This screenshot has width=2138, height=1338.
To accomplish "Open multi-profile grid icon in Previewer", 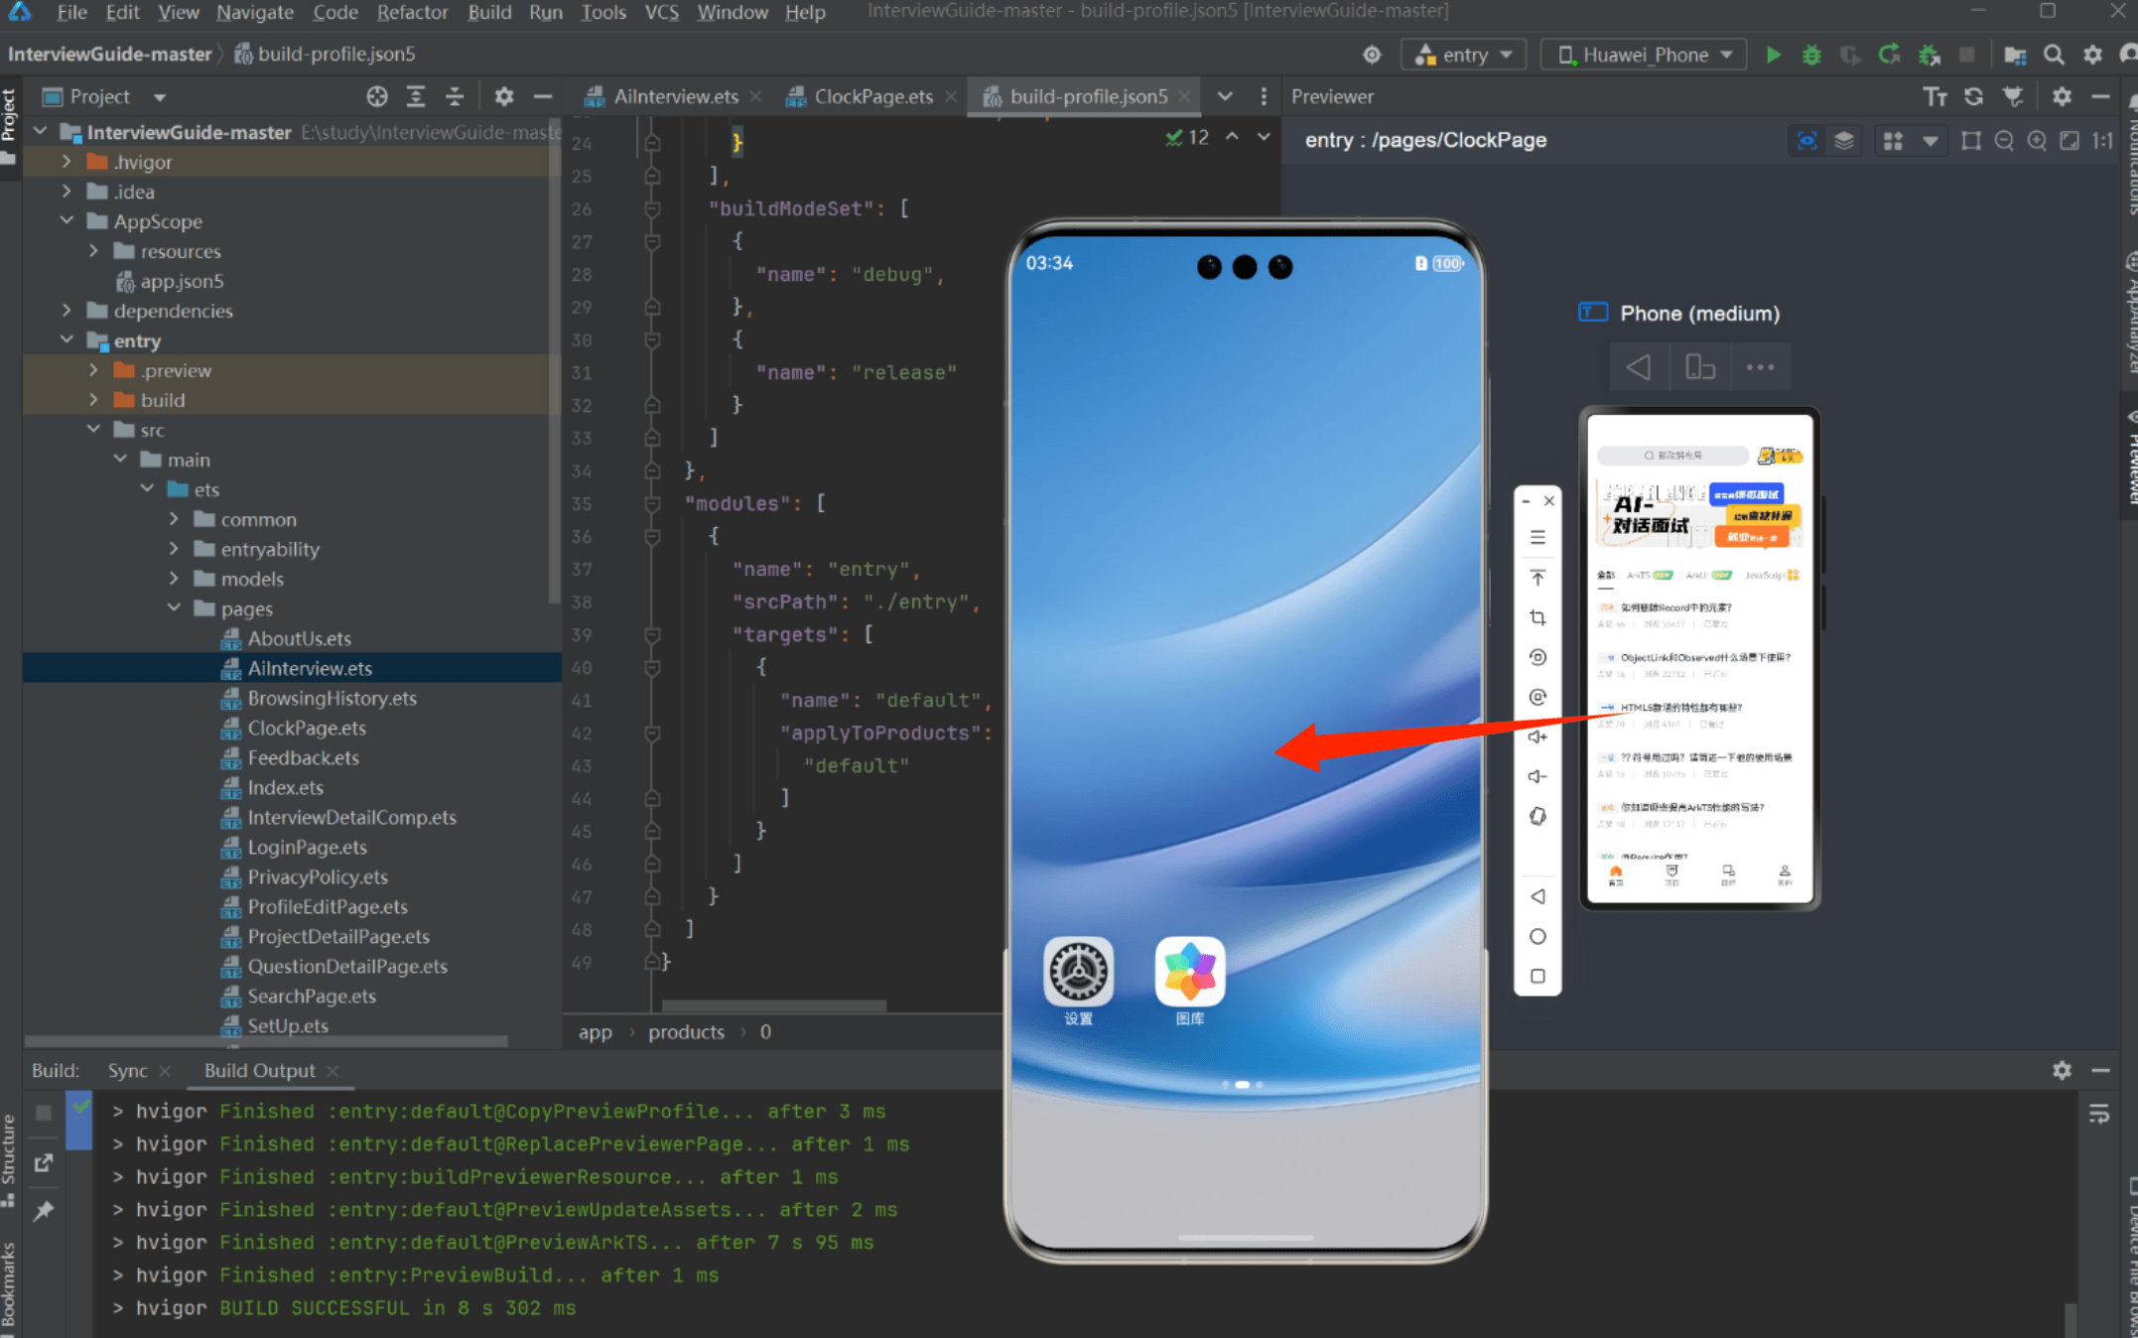I will coord(1893,140).
